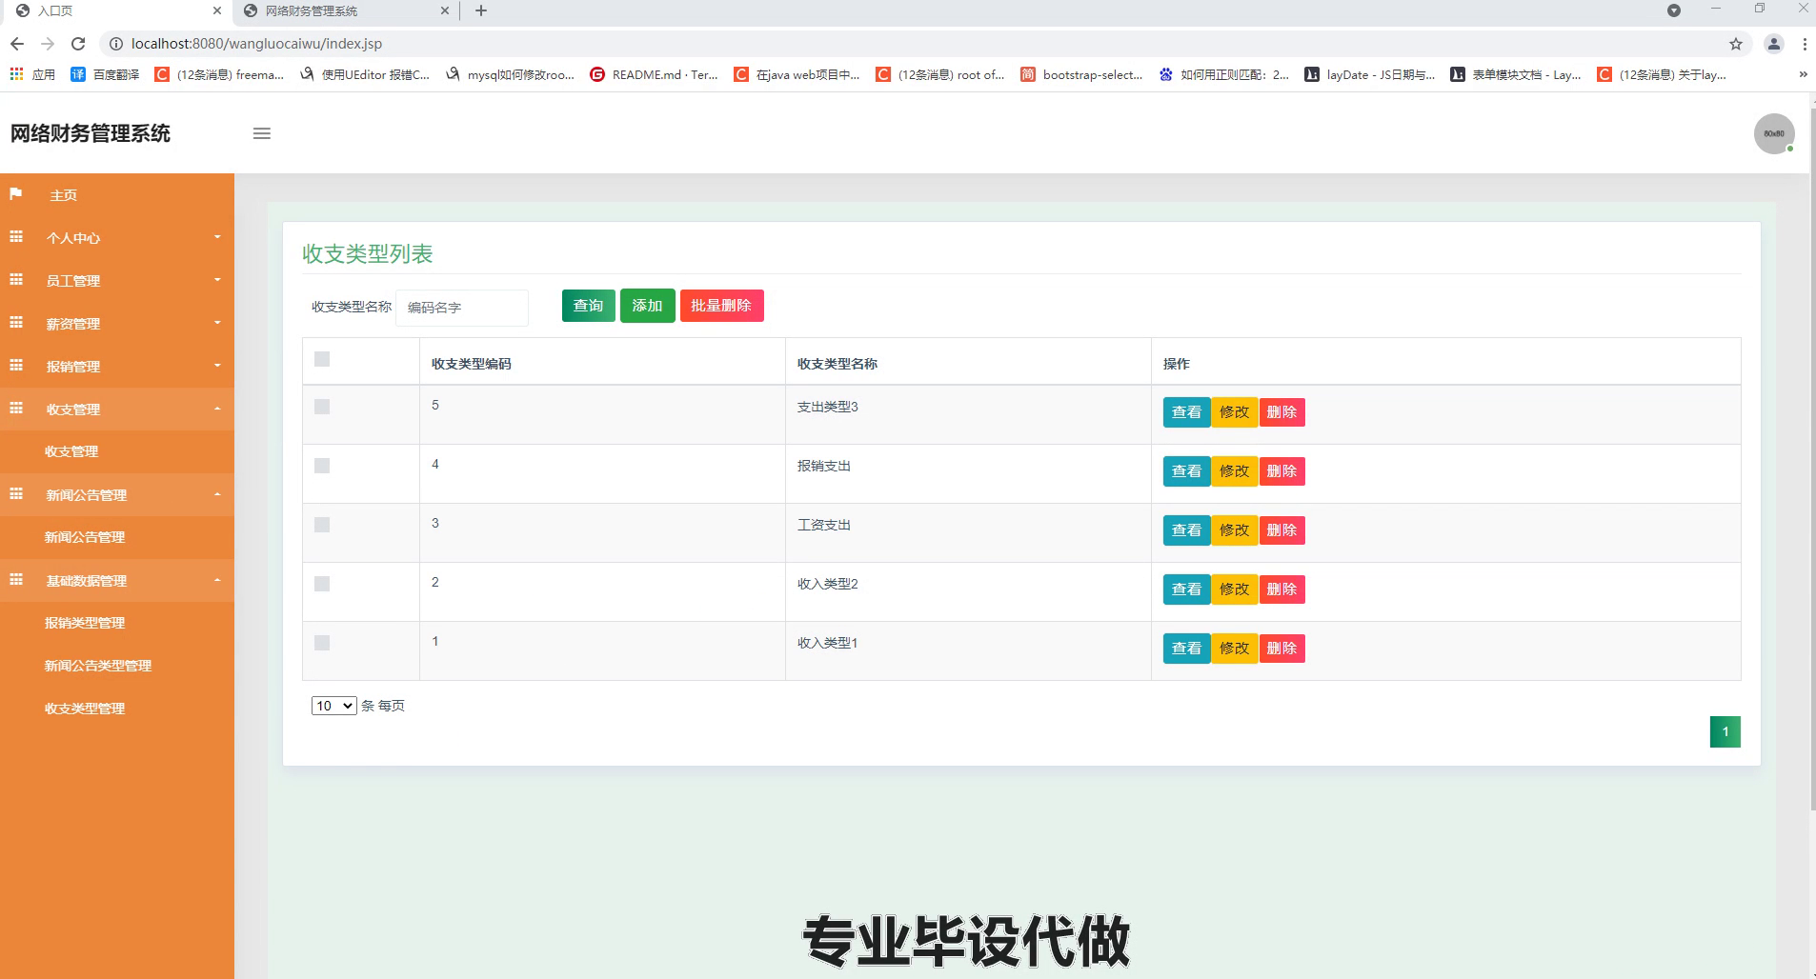
Task: Click 查看 for 支出类型3
Action: tap(1186, 412)
